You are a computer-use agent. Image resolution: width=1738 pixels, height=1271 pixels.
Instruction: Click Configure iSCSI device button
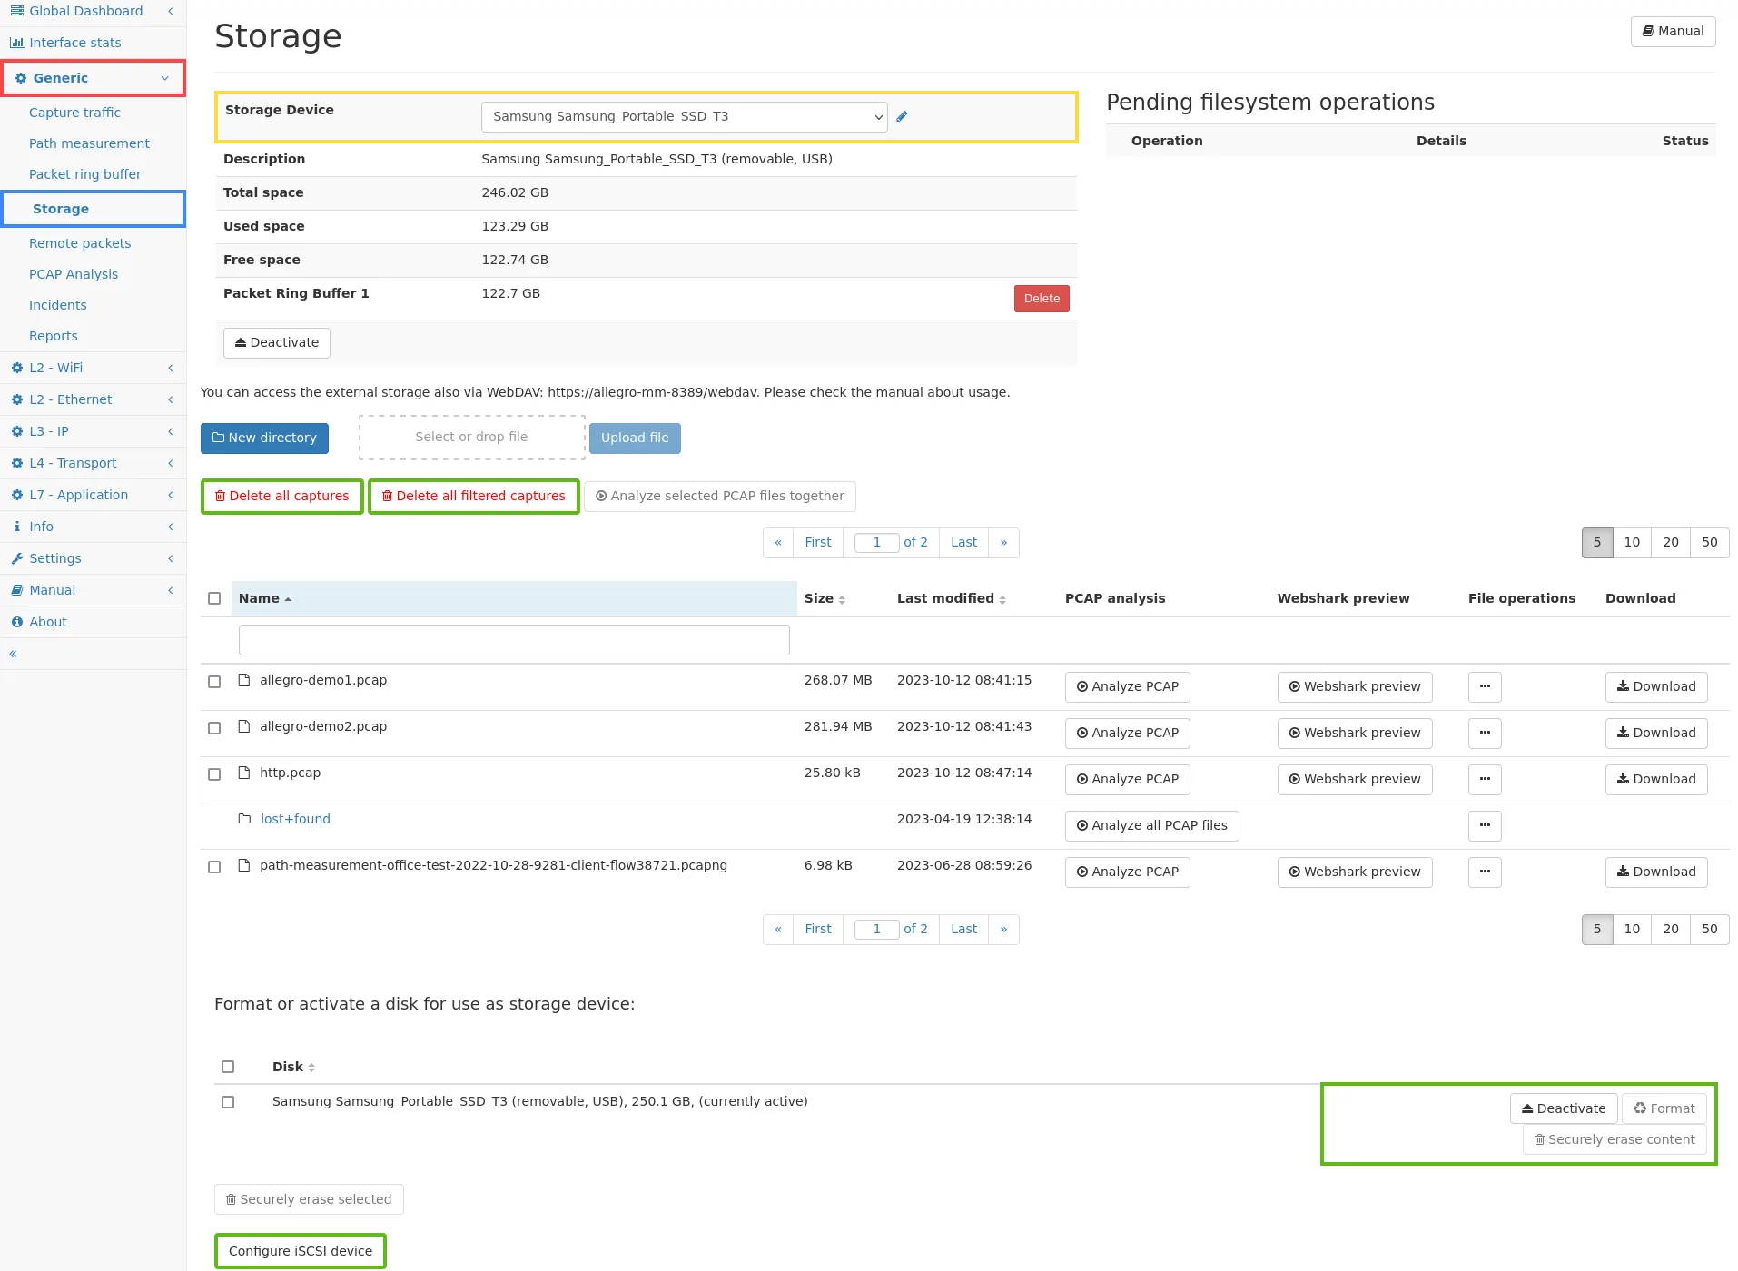[x=301, y=1251]
